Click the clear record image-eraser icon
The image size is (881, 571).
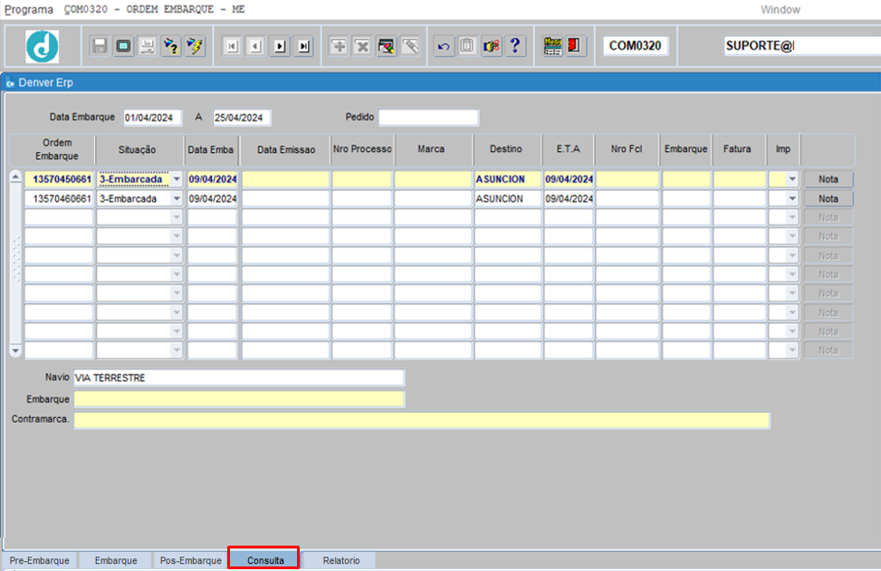click(x=387, y=46)
